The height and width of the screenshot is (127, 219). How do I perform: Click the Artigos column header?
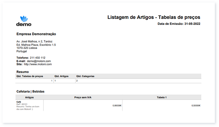click(29, 97)
